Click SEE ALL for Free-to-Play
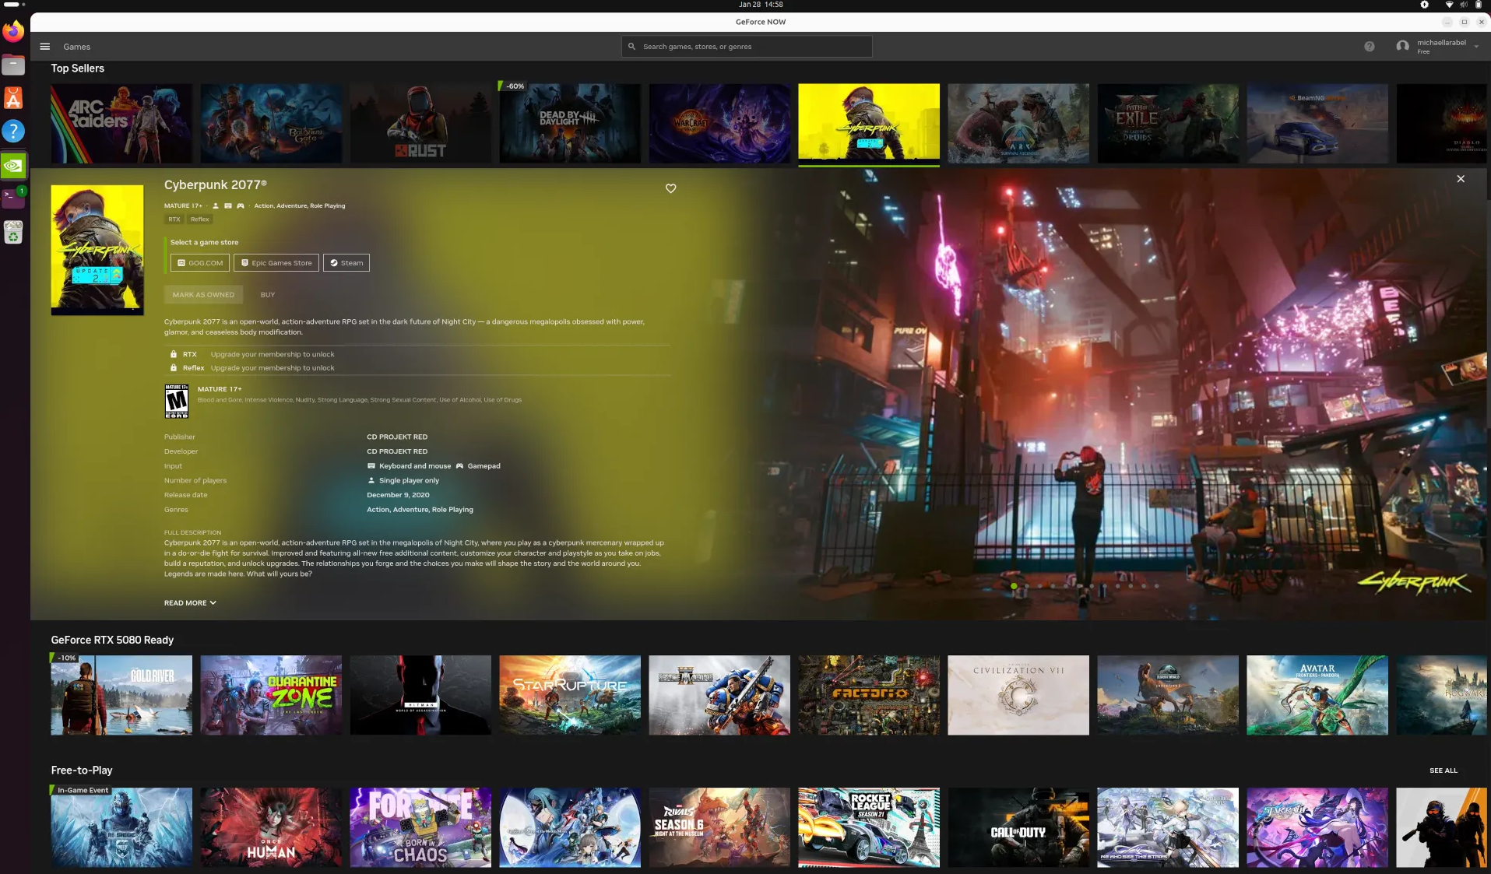This screenshot has height=874, width=1491. click(x=1443, y=770)
